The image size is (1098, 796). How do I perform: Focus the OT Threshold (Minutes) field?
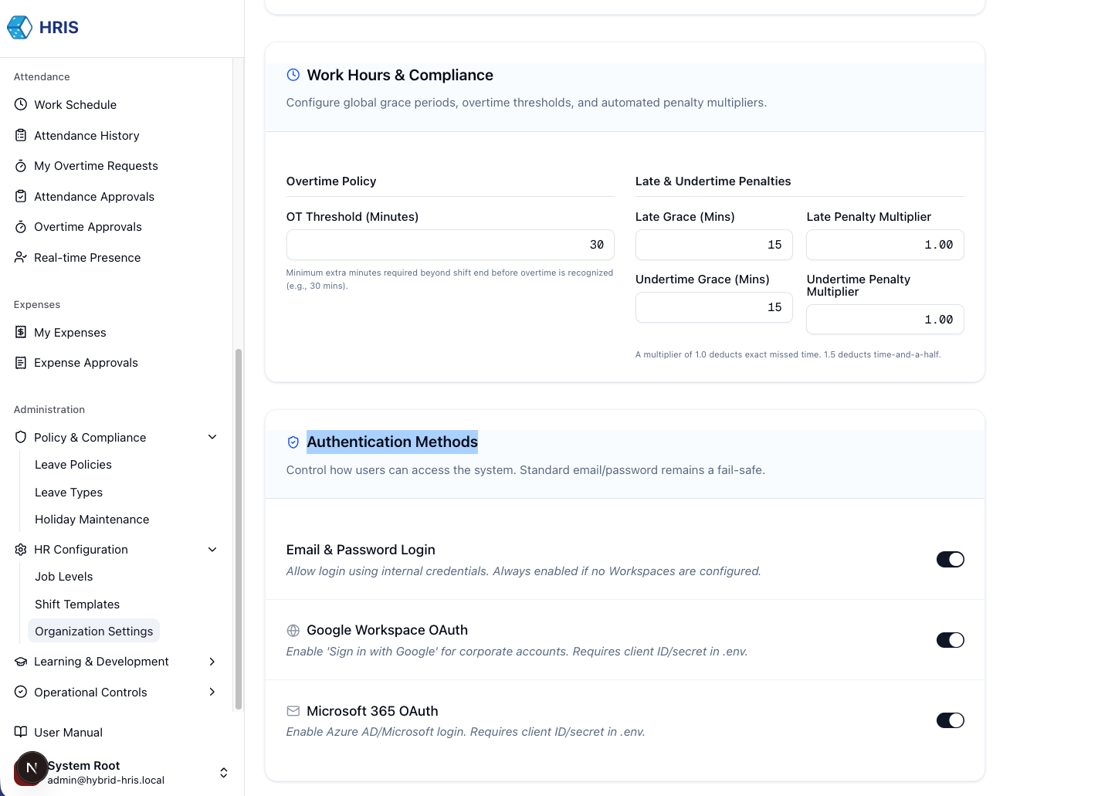tap(450, 245)
